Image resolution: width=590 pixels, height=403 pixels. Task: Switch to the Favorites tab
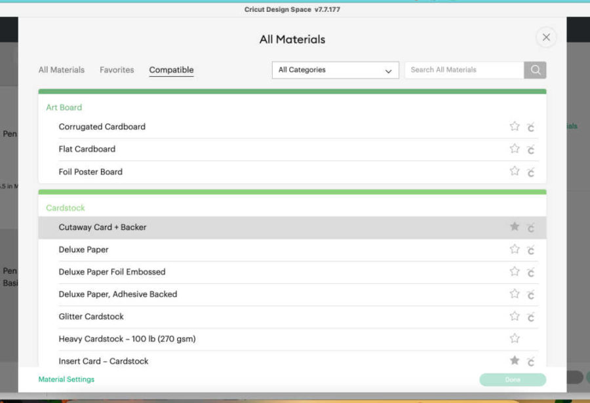tap(117, 70)
